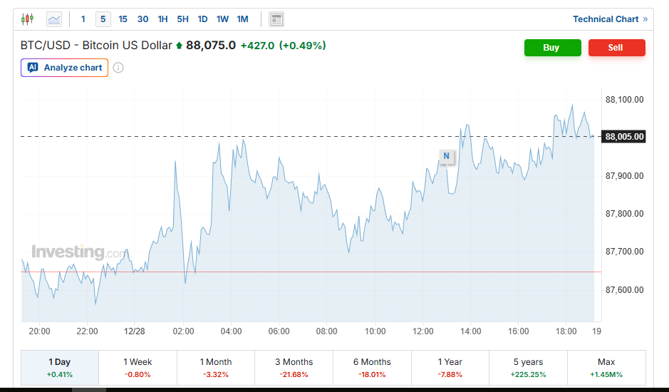Switch to candlestick chart type
This screenshot has height=392, width=669.
tap(27, 19)
